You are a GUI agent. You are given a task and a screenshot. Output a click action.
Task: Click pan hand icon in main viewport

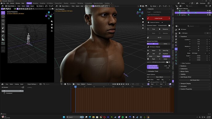(143, 22)
